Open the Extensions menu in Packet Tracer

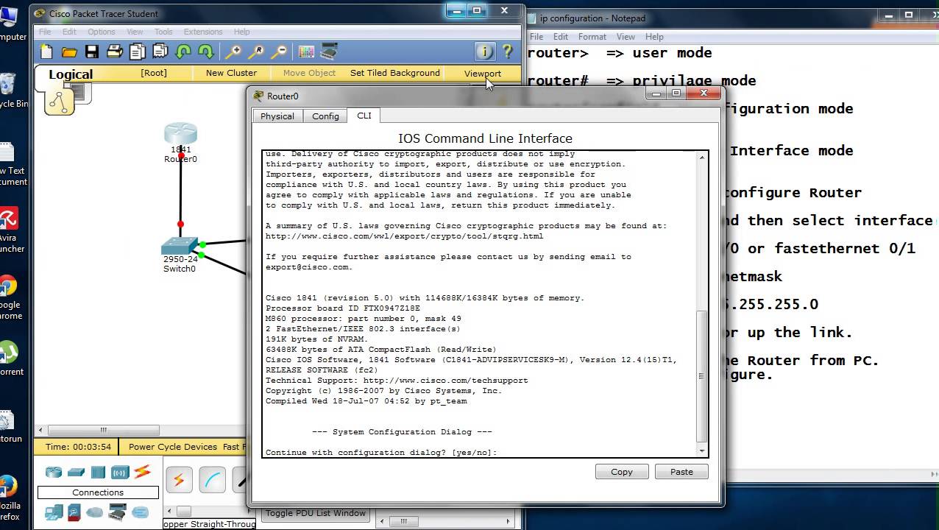[x=203, y=32]
